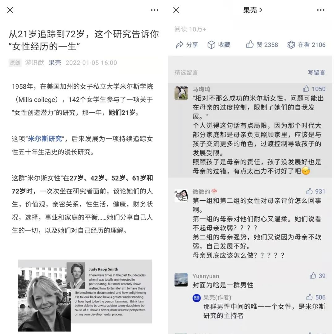The width and height of the screenshot is (334, 334).
Task: Open the Judy Rapp Smith image
Action: click(x=85, y=295)
